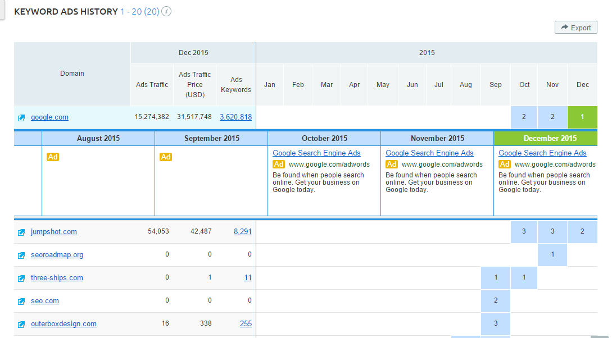Select three-ships.com October position cell
612x338 pixels.
point(524,277)
